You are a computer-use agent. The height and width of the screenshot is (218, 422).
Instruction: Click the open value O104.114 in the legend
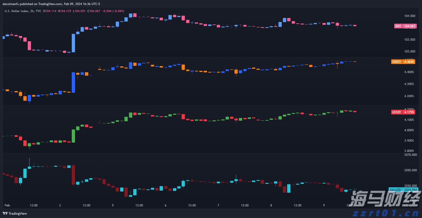tap(50, 11)
